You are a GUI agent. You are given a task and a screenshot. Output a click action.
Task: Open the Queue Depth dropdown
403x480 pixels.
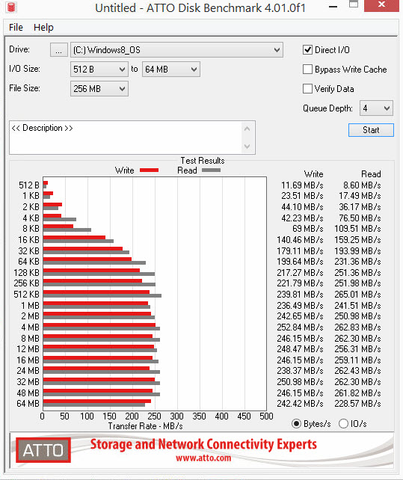tap(376, 108)
